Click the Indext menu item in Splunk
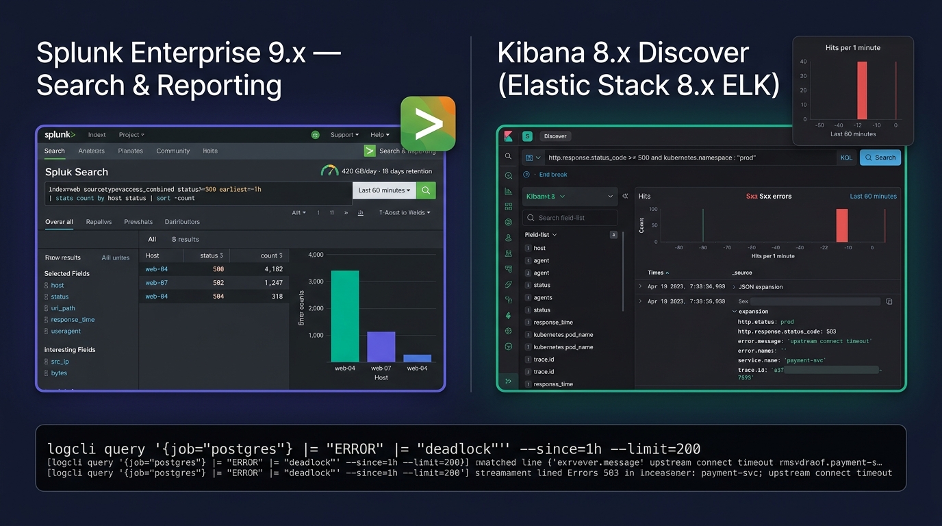The height and width of the screenshot is (526, 942). coord(97,135)
